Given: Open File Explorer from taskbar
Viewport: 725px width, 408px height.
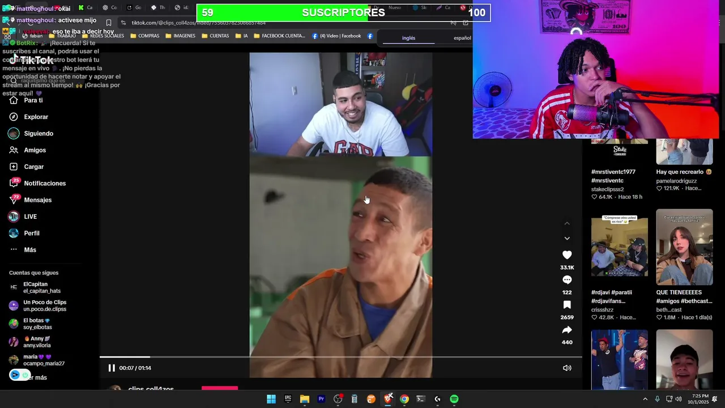Looking at the screenshot, I should [x=305, y=399].
